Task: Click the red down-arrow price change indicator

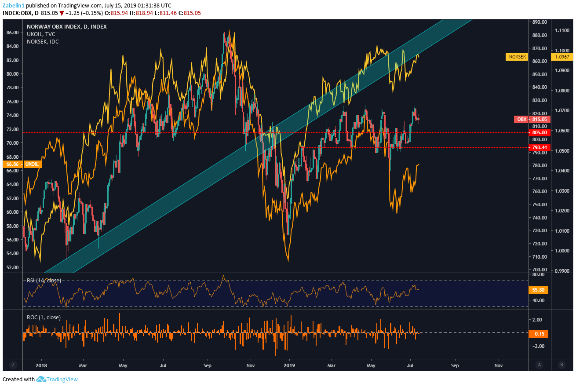Action: tap(63, 13)
